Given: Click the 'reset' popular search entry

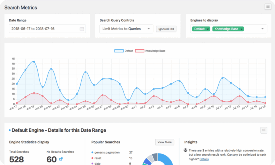Looking at the screenshot, I should tap(98, 158).
